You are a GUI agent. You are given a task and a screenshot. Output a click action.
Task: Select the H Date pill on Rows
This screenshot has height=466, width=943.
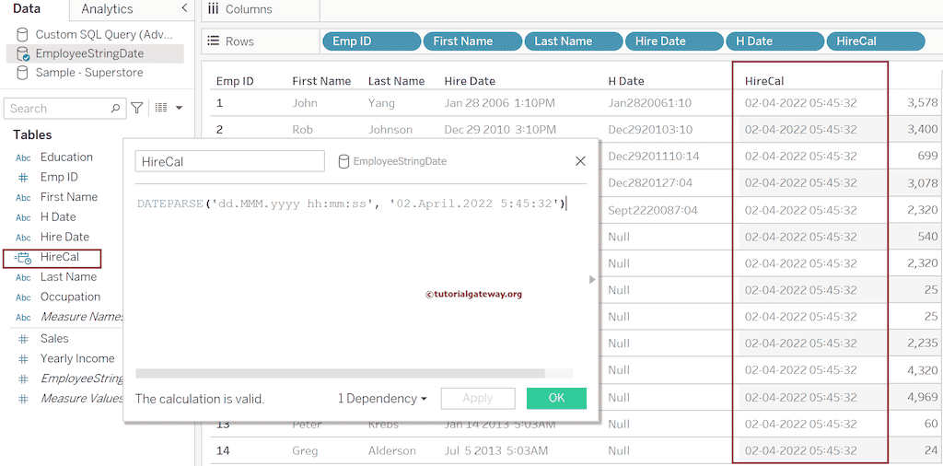coord(775,41)
